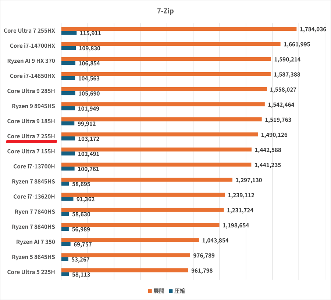Click the 961,798 data value
Screen dimensions: 331x300
(x=202, y=271)
